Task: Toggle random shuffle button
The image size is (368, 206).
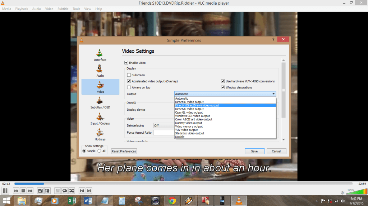Action: point(72,191)
